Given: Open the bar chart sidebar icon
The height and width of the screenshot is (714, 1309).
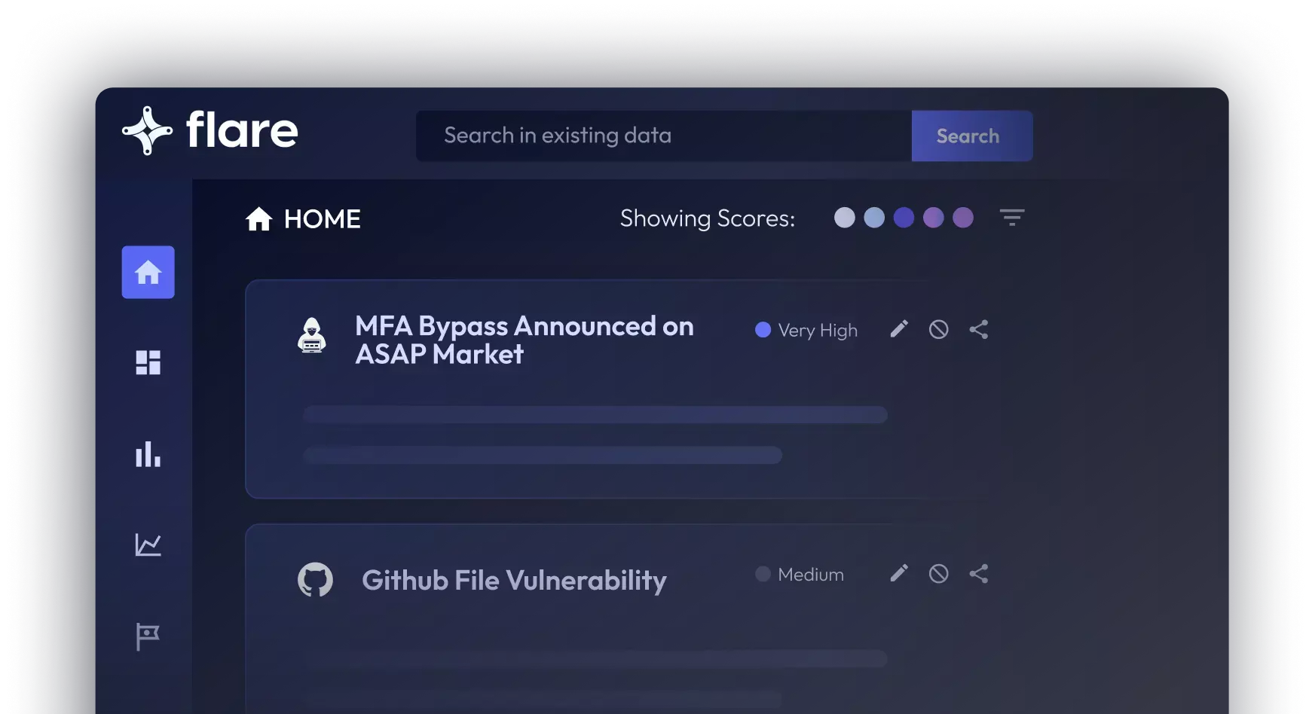Looking at the screenshot, I should point(148,454).
